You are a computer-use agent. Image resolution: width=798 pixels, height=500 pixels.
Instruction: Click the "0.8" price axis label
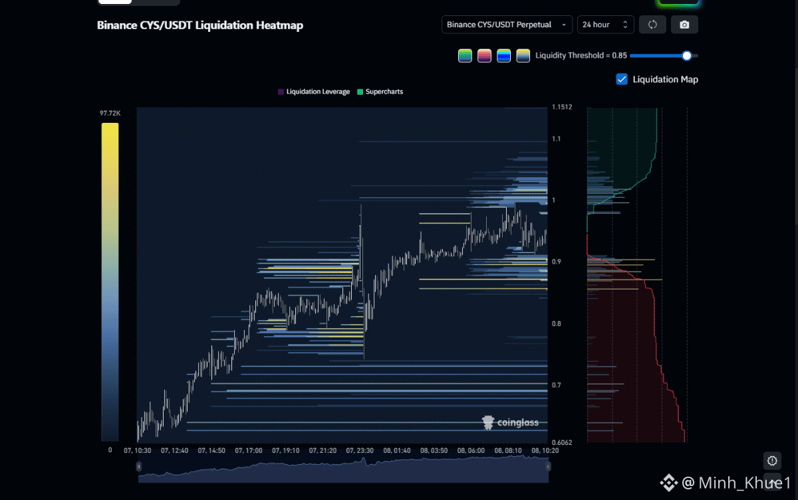click(x=557, y=324)
